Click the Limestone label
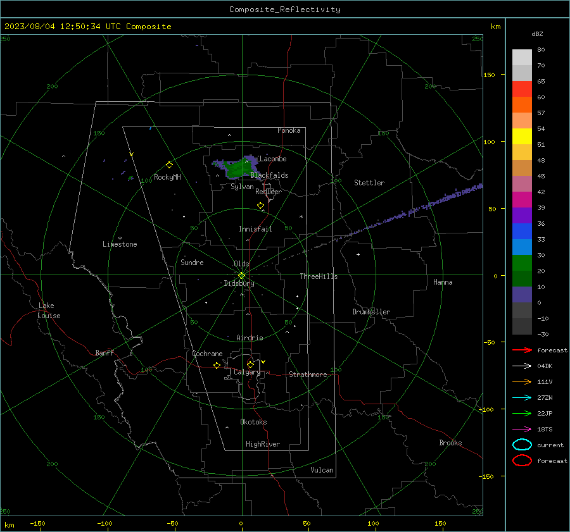The height and width of the screenshot is (532, 570). tap(120, 244)
